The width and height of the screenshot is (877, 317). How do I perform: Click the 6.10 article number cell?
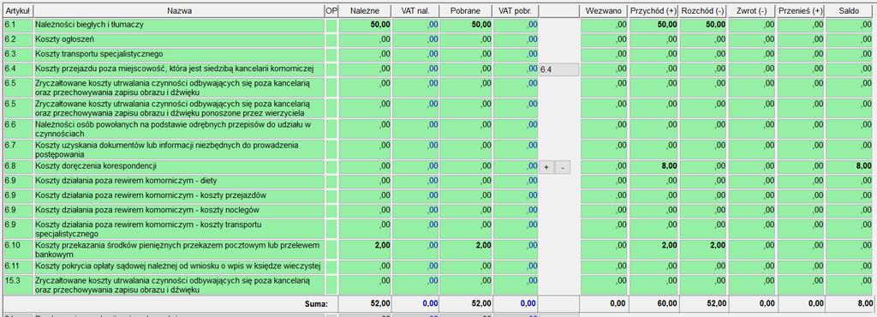click(18, 249)
